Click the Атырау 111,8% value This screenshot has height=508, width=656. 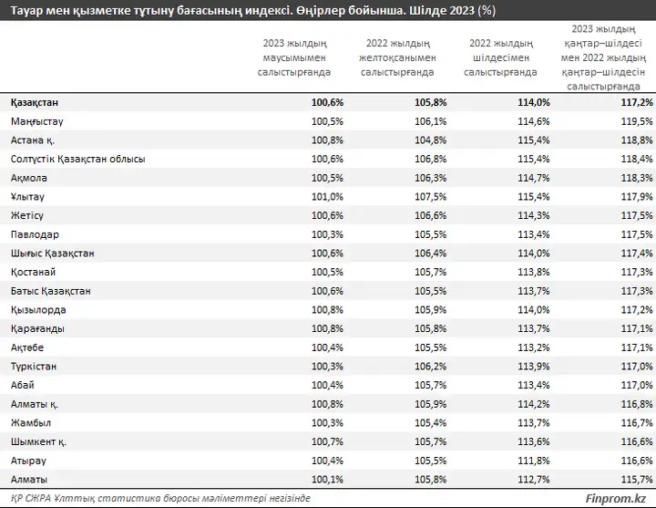pyautogui.click(x=534, y=461)
